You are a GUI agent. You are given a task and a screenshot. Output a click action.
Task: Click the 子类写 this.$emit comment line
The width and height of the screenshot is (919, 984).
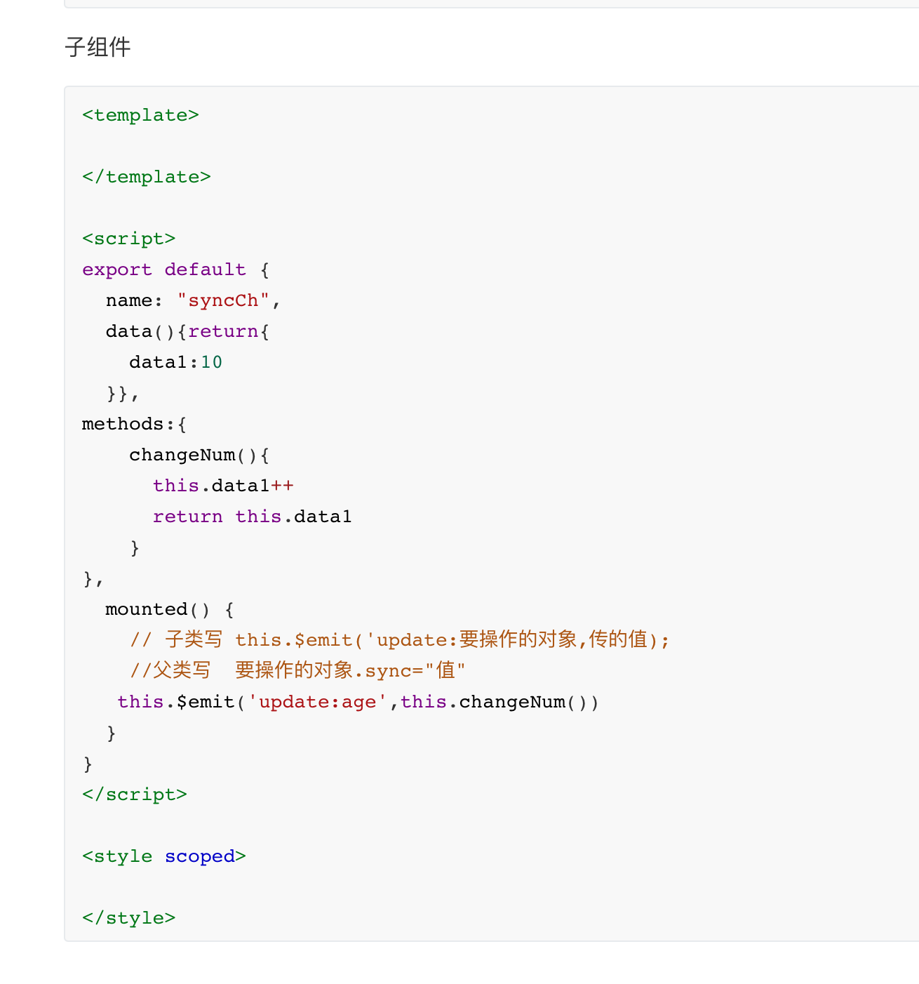pos(399,639)
